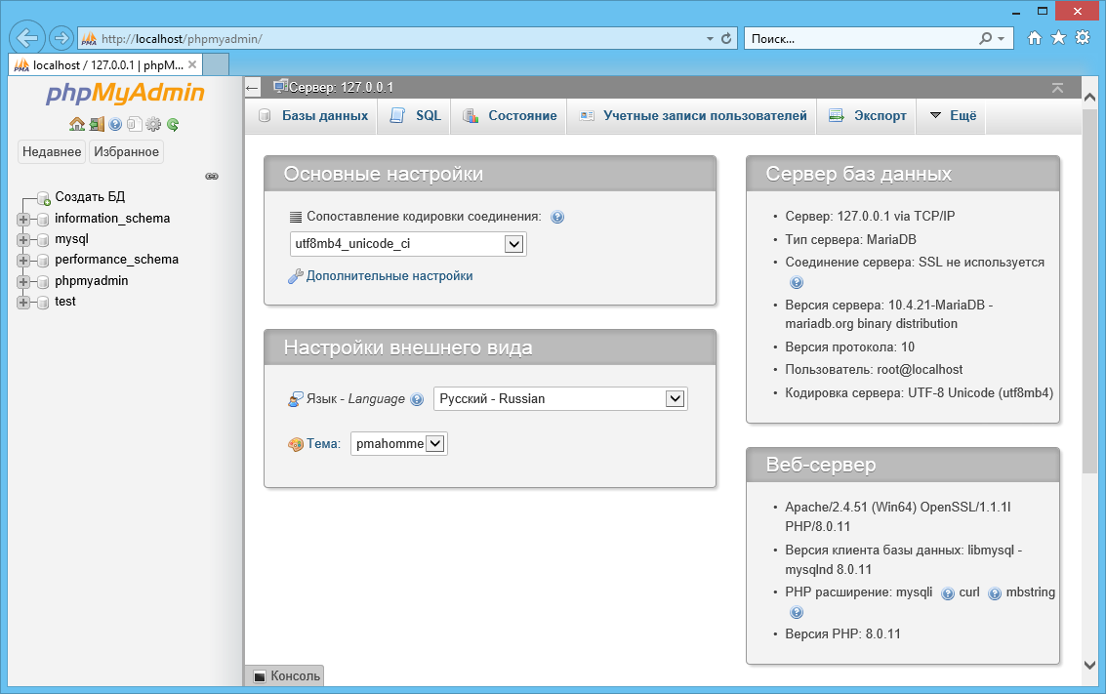Open the mysql database name
Viewport: 1106px width, 694px height.
[x=72, y=239]
